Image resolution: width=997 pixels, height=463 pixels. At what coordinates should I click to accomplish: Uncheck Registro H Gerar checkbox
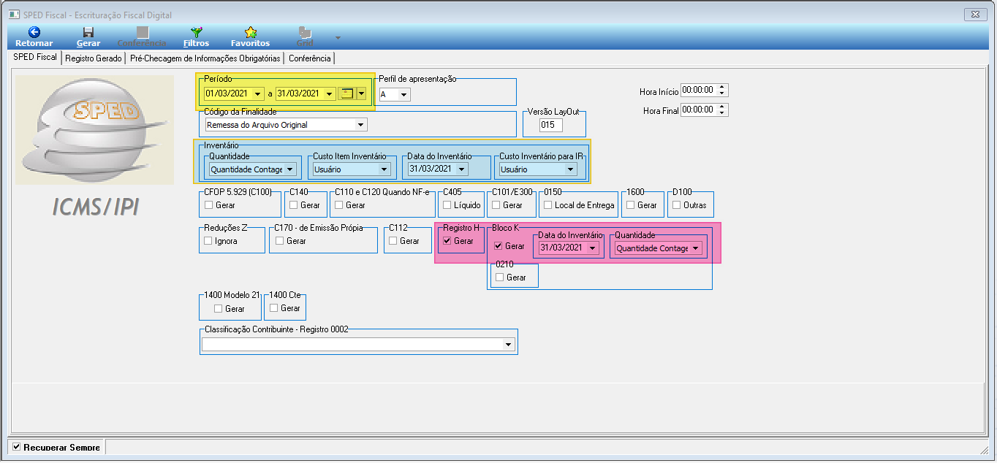click(x=447, y=240)
